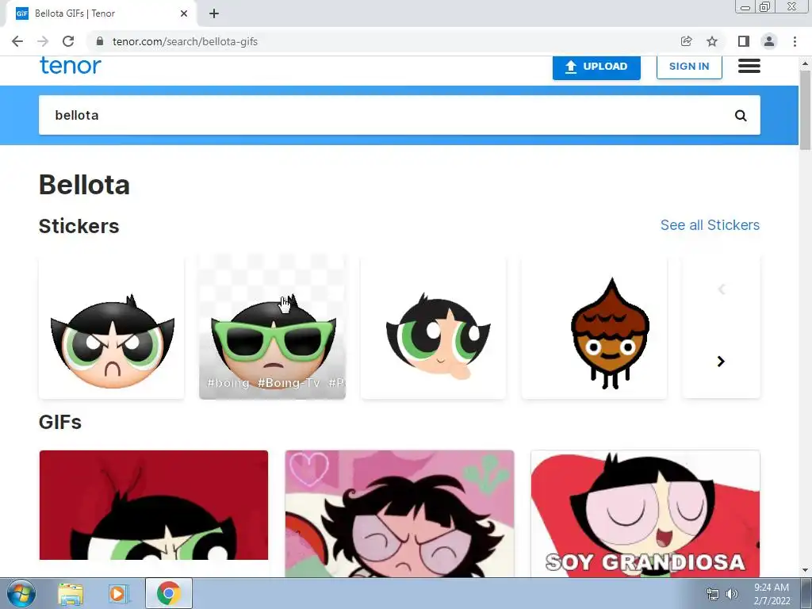The width and height of the screenshot is (812, 609).
Task: Open the Tenor hamburger menu
Action: coord(749,66)
